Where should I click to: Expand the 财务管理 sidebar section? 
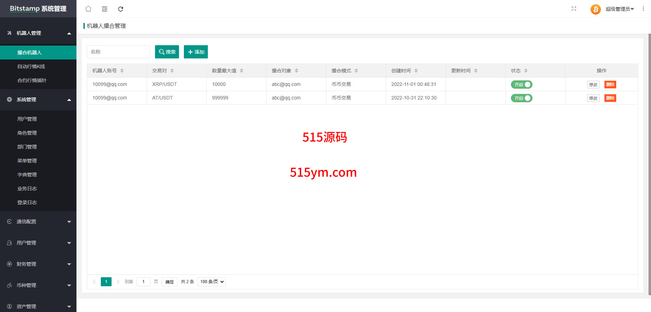tap(38, 264)
